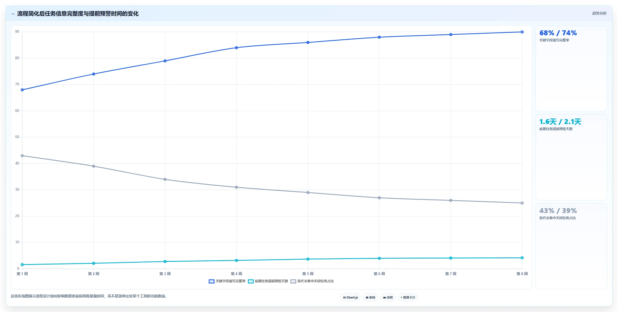Toggle the 延期任务提前预警天数 legend series
618x312 pixels.
(x=268, y=281)
